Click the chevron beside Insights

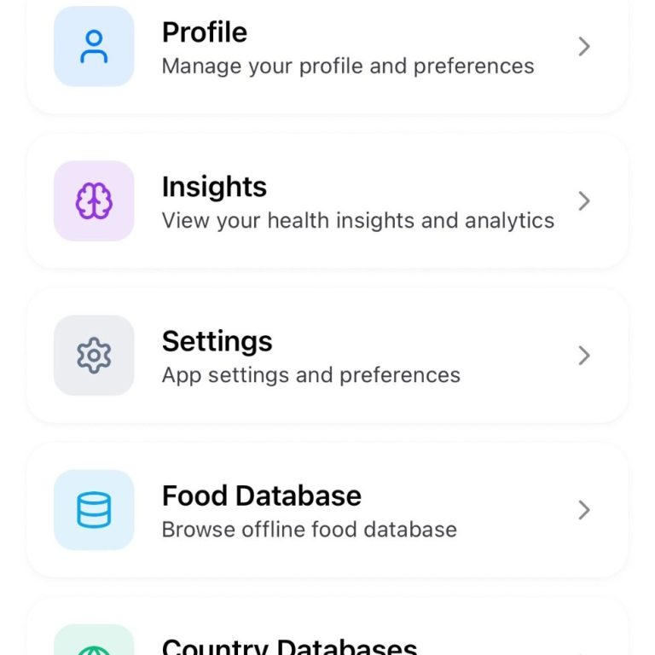584,201
